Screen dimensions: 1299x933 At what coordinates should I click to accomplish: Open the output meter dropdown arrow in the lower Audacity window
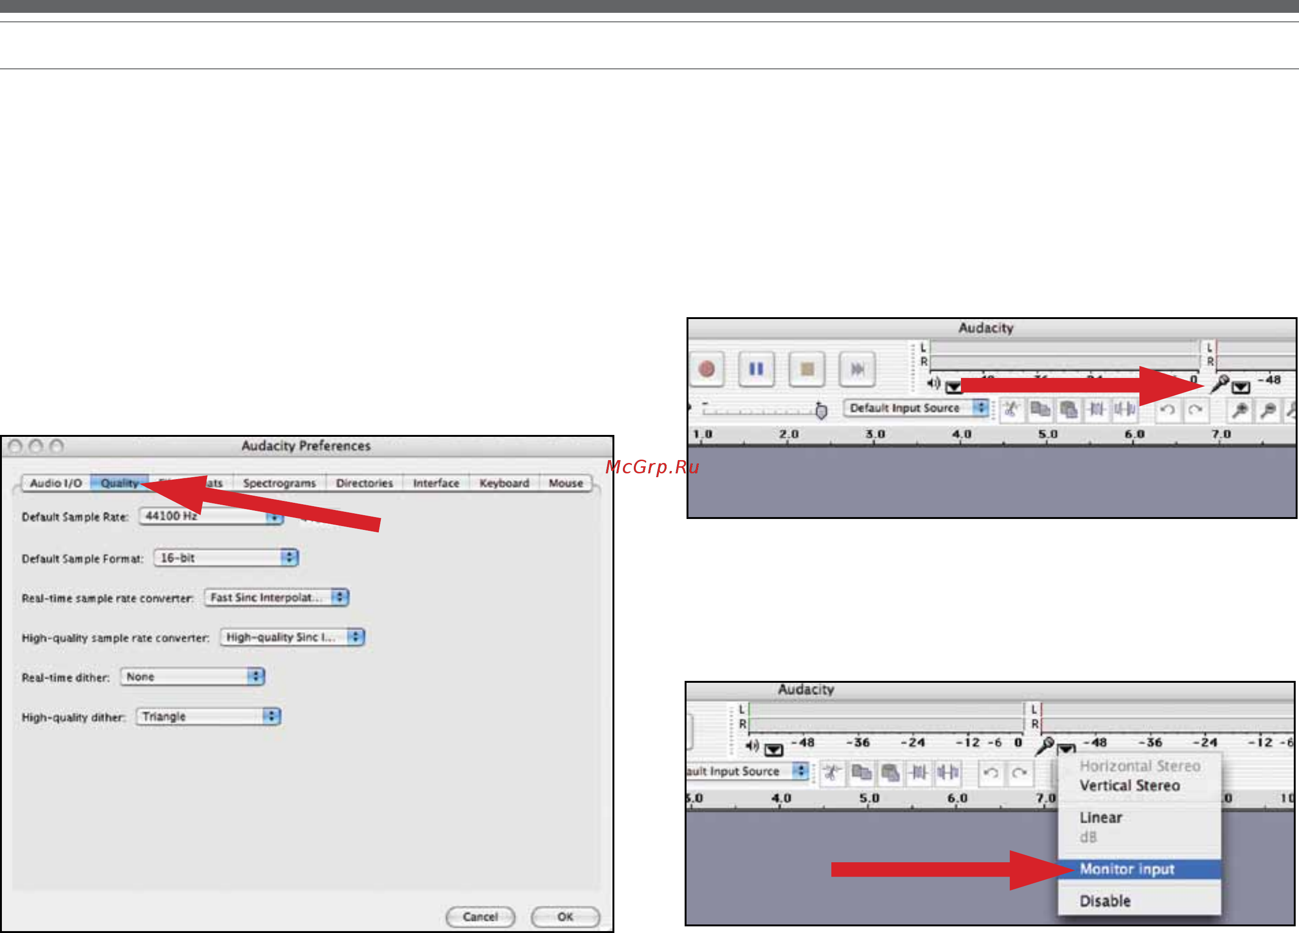tap(773, 750)
